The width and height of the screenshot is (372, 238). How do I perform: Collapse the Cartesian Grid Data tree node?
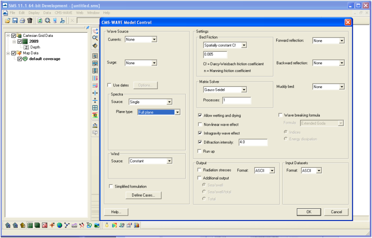pos(8,36)
